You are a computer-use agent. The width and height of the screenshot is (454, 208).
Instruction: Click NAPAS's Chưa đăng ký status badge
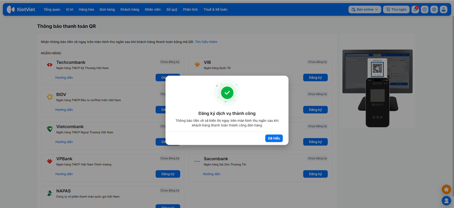click(x=170, y=190)
